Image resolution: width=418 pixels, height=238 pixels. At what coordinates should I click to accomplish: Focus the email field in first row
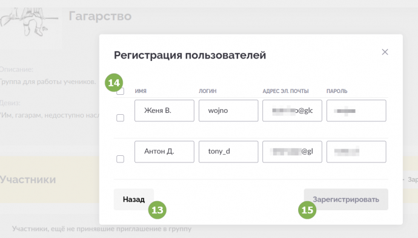point(292,111)
